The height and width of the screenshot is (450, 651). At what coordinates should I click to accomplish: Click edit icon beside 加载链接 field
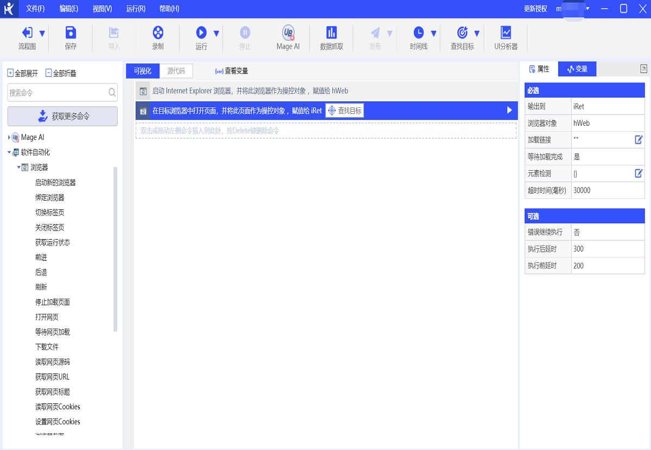[639, 140]
